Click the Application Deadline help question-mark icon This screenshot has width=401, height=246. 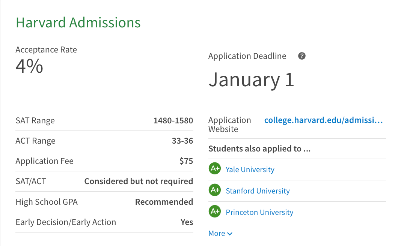(302, 56)
